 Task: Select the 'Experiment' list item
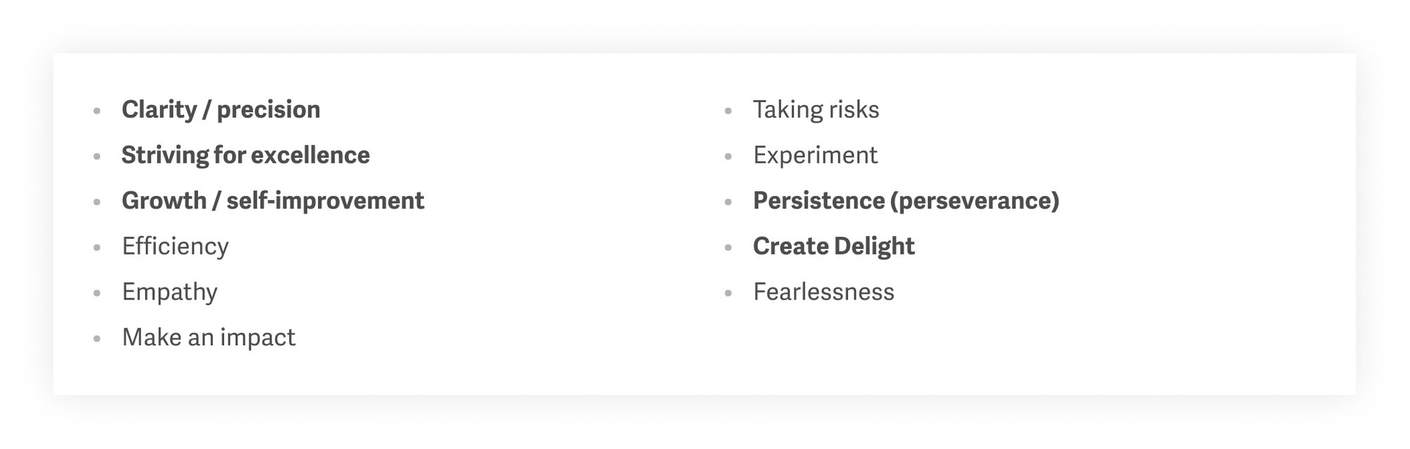(815, 156)
